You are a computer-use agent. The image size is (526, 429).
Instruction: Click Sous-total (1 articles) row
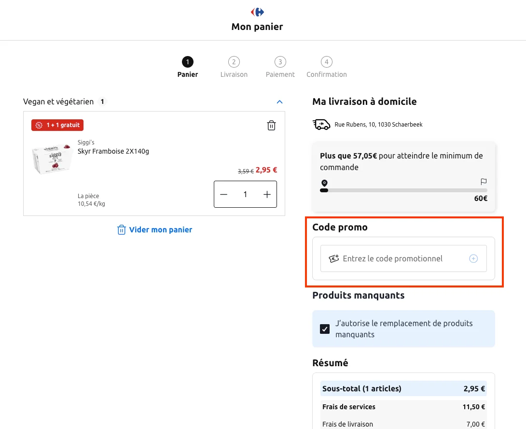coord(403,389)
